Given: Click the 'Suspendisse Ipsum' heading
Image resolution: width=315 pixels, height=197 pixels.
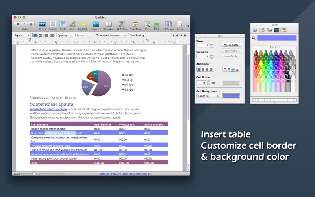Looking at the screenshot, I should tap(52, 104).
